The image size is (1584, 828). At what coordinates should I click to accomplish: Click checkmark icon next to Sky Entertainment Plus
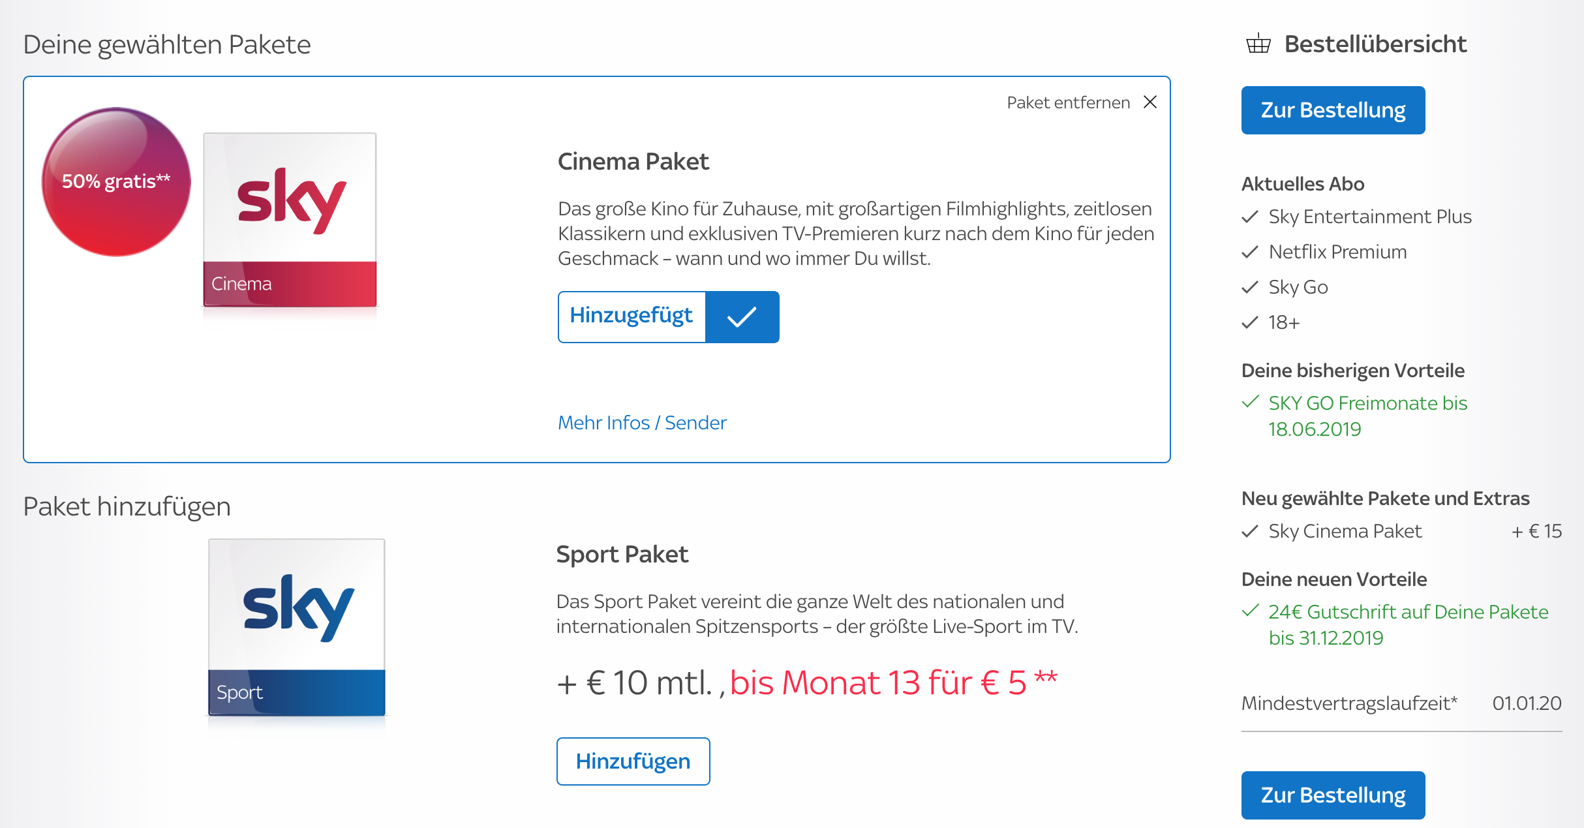pyautogui.click(x=1249, y=217)
